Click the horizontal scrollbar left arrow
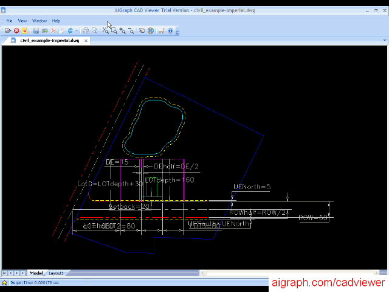 (203, 273)
